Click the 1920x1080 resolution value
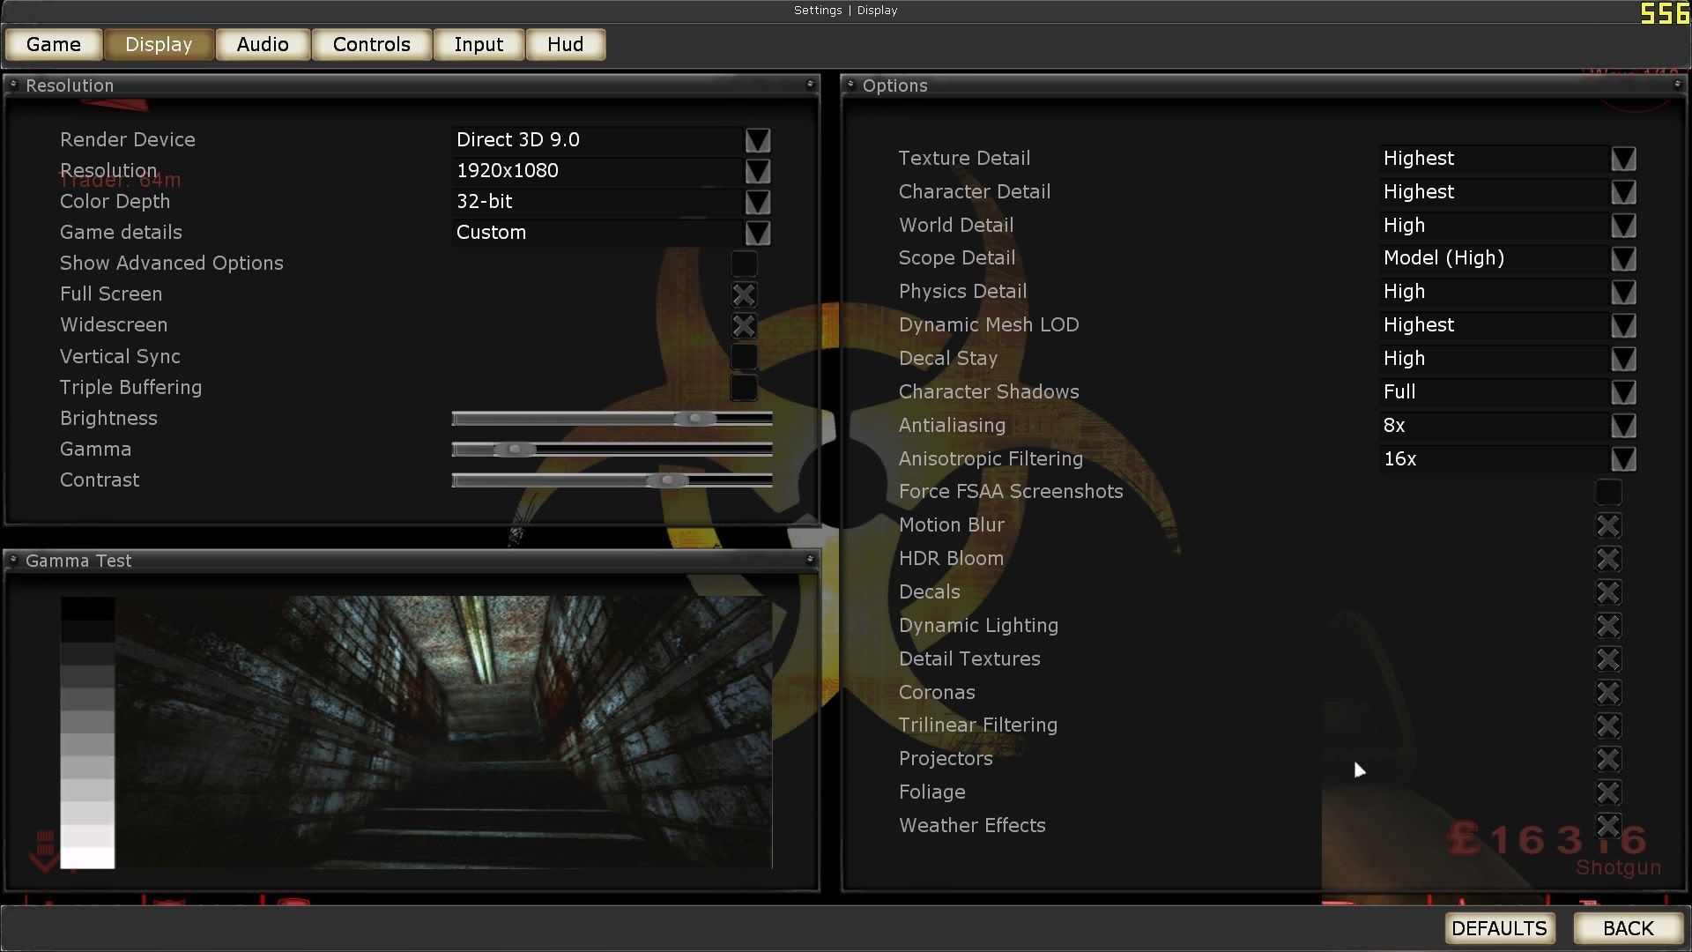The image size is (1692, 952). pos(508,171)
